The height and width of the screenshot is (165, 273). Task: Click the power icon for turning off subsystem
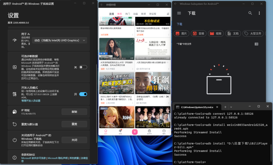click(15, 140)
